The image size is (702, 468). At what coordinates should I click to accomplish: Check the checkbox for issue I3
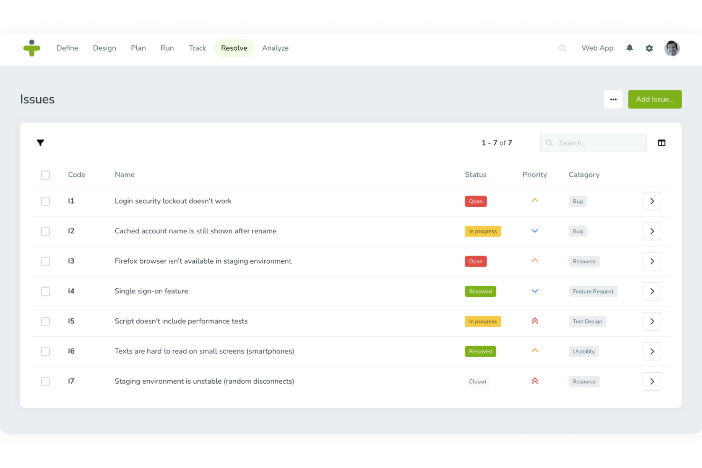pos(46,261)
